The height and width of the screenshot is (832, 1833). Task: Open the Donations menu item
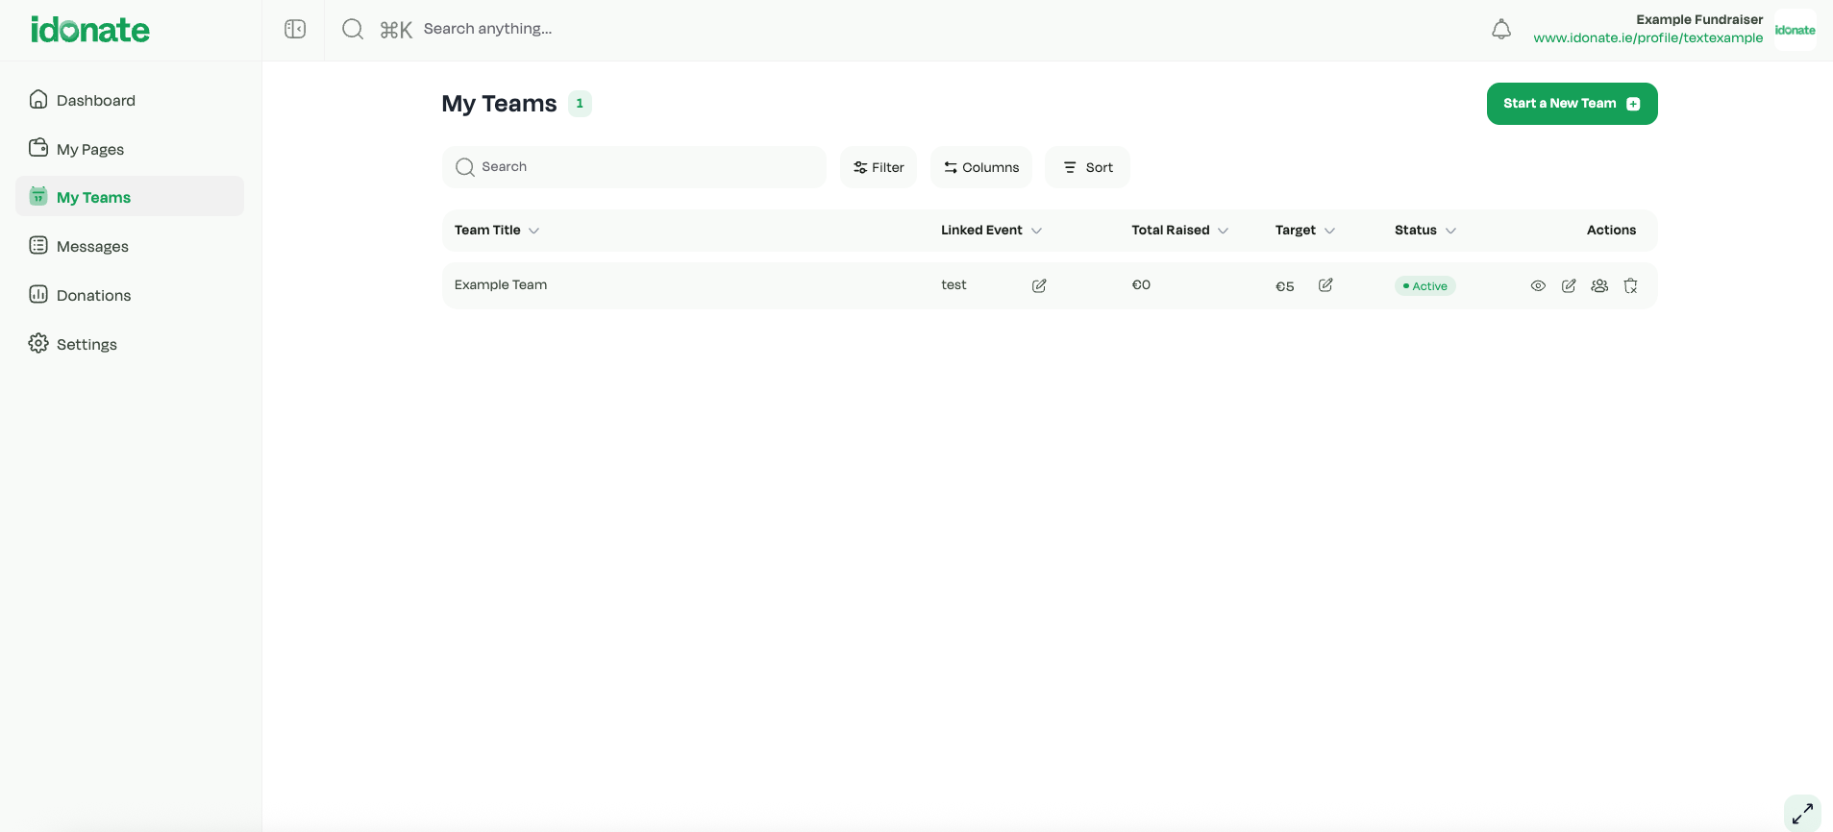click(x=93, y=295)
